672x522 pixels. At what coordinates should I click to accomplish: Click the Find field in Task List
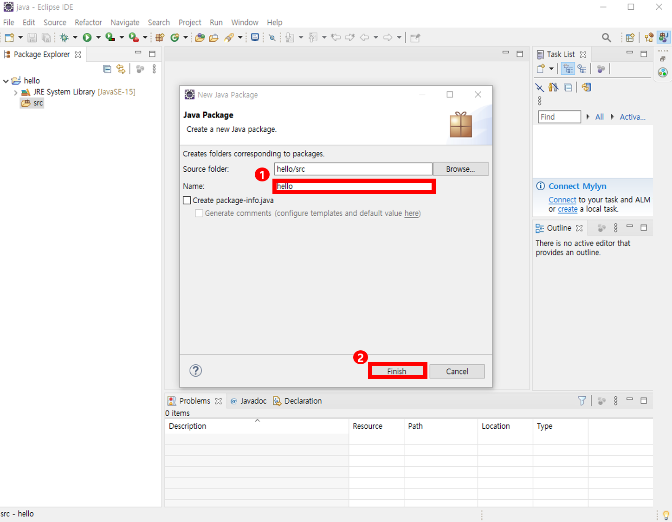pyautogui.click(x=560, y=117)
